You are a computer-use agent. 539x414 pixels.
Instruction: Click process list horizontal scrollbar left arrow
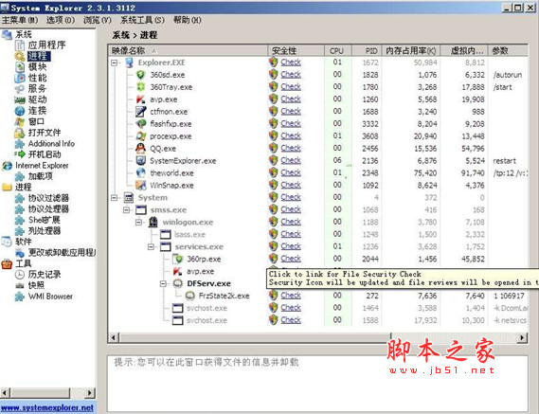click(114, 337)
